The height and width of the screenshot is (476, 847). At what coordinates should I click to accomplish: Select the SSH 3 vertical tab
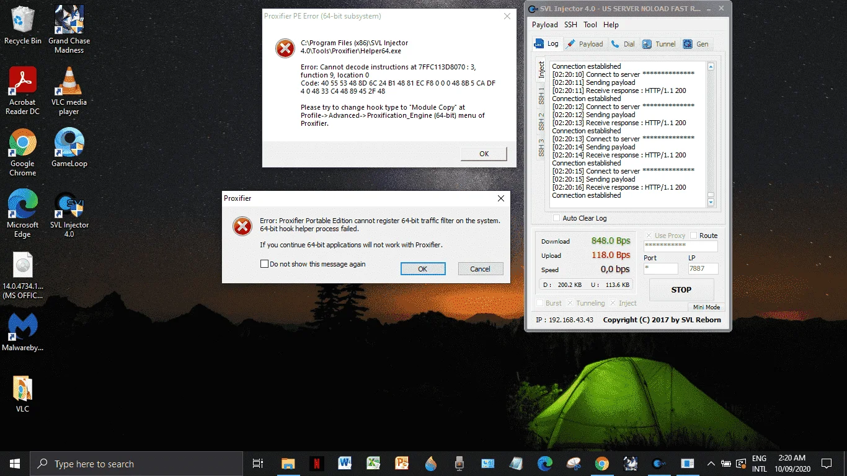[x=541, y=147]
